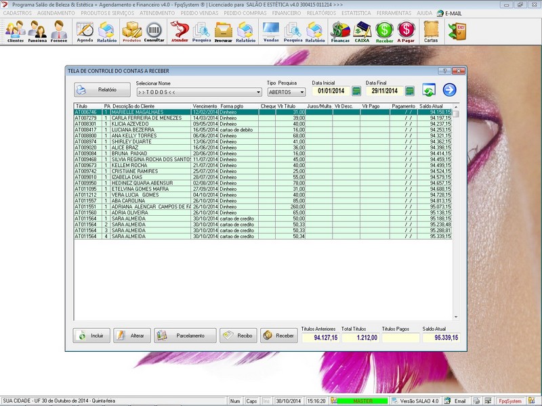Screen dimensions: 542x406
Task: Open the Relatório icon next to Finanças
Action: tap(315, 31)
